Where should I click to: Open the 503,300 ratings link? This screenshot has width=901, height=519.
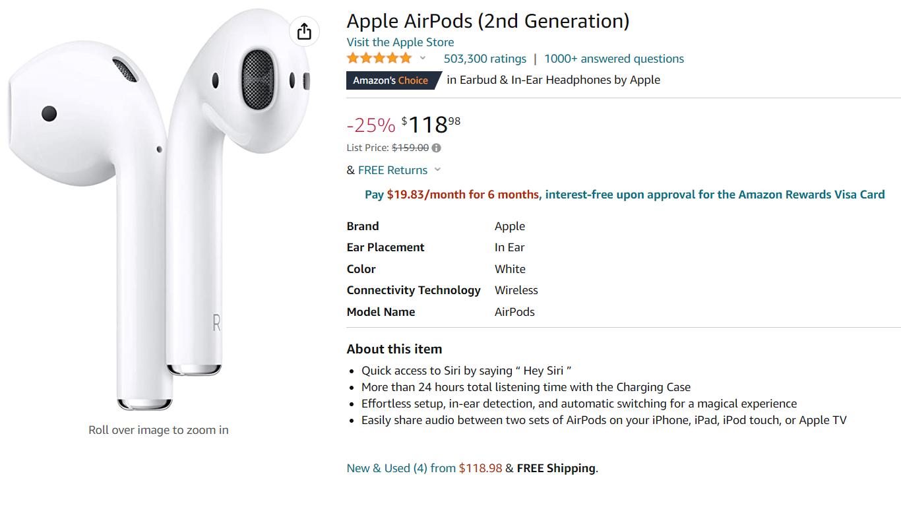point(485,59)
